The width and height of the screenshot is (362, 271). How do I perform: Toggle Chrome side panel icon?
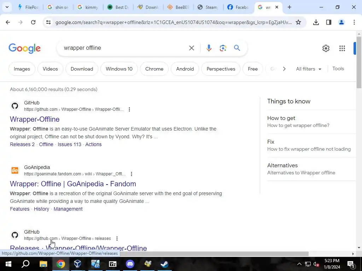pos(328,22)
